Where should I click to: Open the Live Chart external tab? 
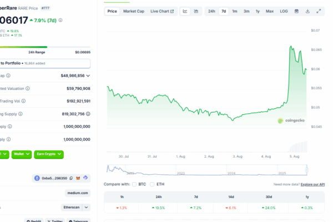[x=162, y=11]
